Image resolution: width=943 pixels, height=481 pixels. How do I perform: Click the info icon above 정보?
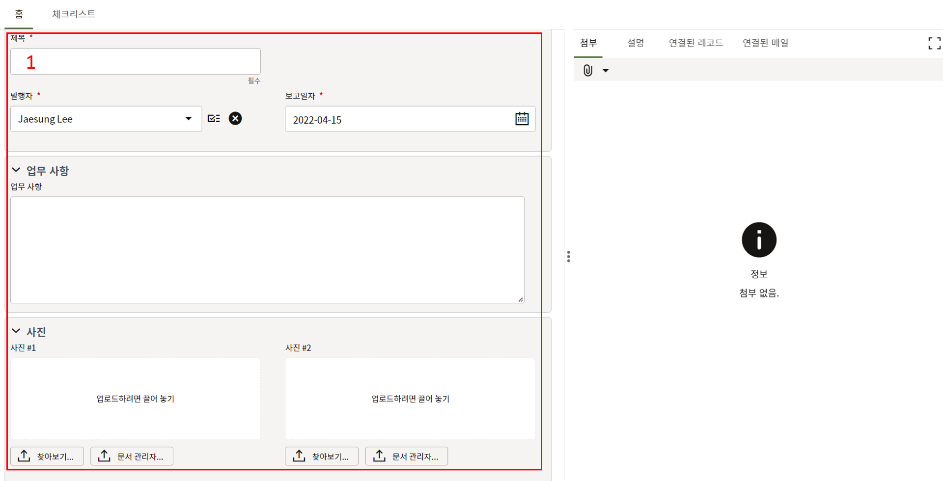[x=759, y=240]
